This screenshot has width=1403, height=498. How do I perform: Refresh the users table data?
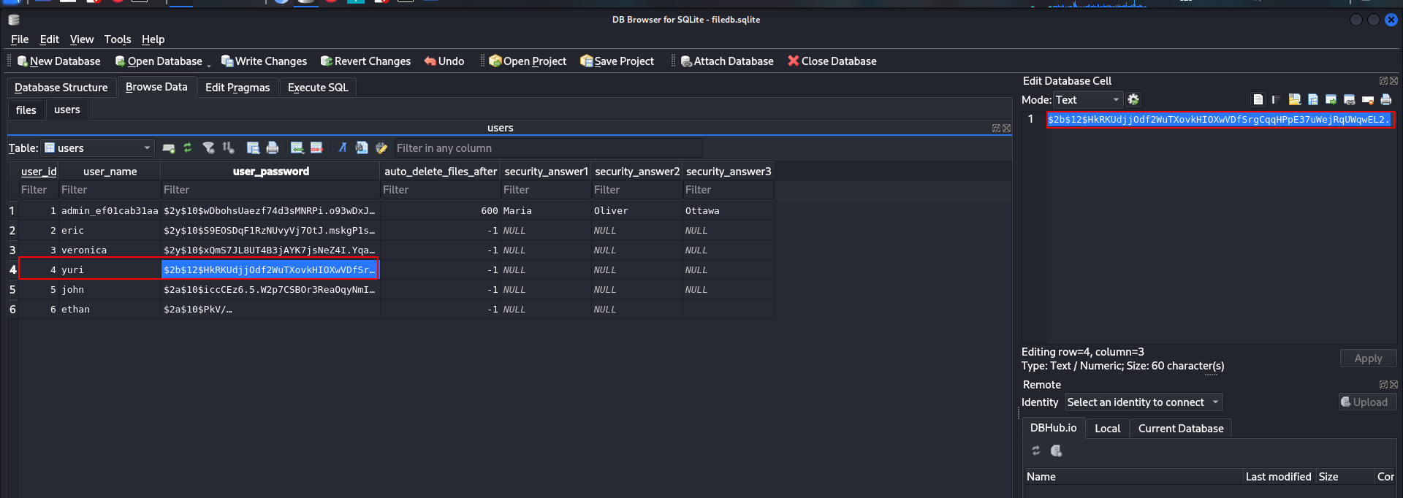click(x=188, y=148)
